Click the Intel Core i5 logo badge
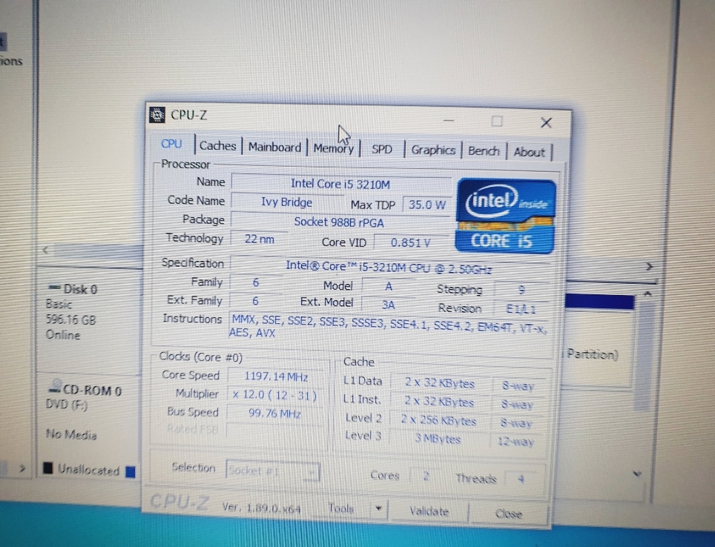 [507, 215]
